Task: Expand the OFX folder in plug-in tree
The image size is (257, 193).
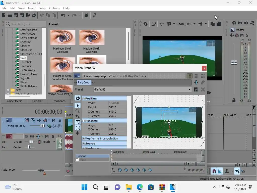Action: tap(8, 90)
